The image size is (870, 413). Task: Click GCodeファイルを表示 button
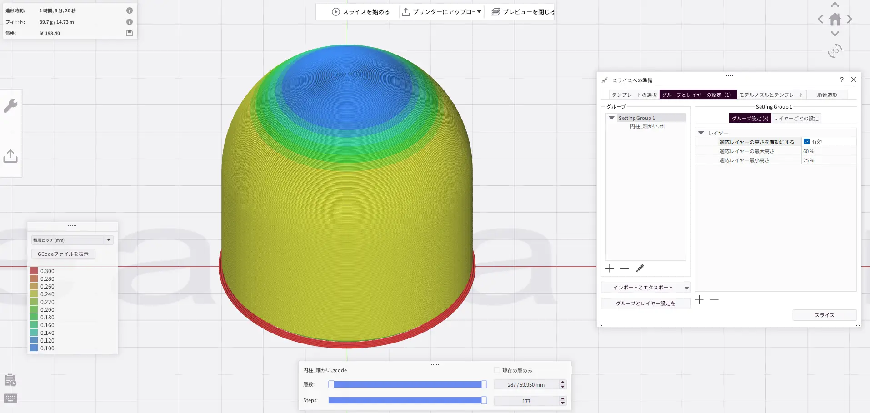[63, 254]
